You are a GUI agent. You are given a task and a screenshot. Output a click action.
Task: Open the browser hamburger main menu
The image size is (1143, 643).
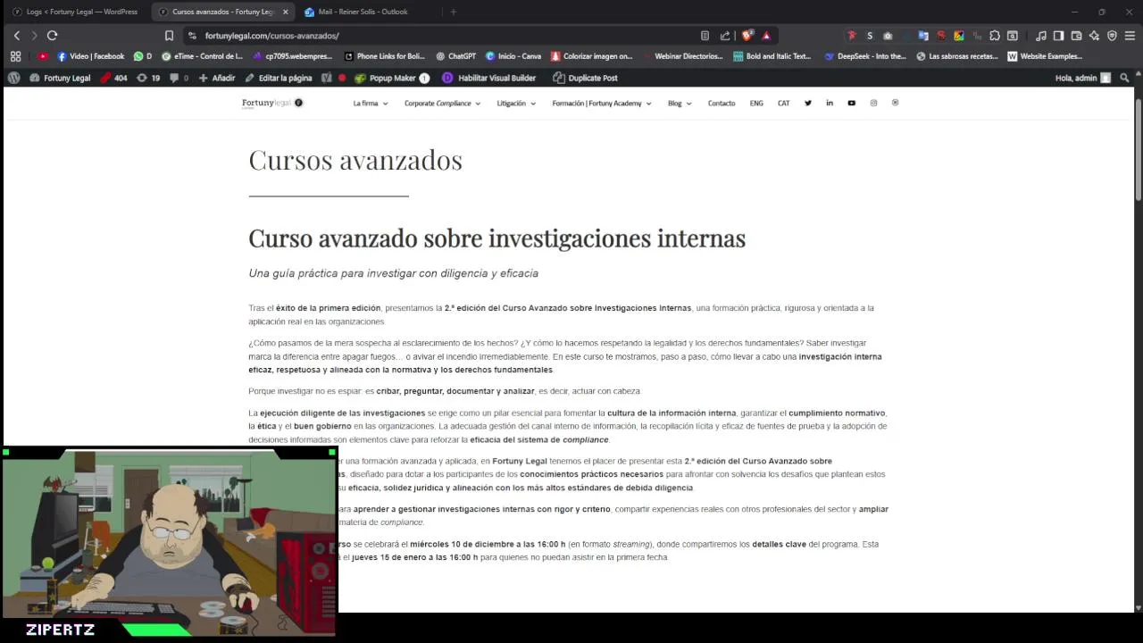pos(1130,36)
